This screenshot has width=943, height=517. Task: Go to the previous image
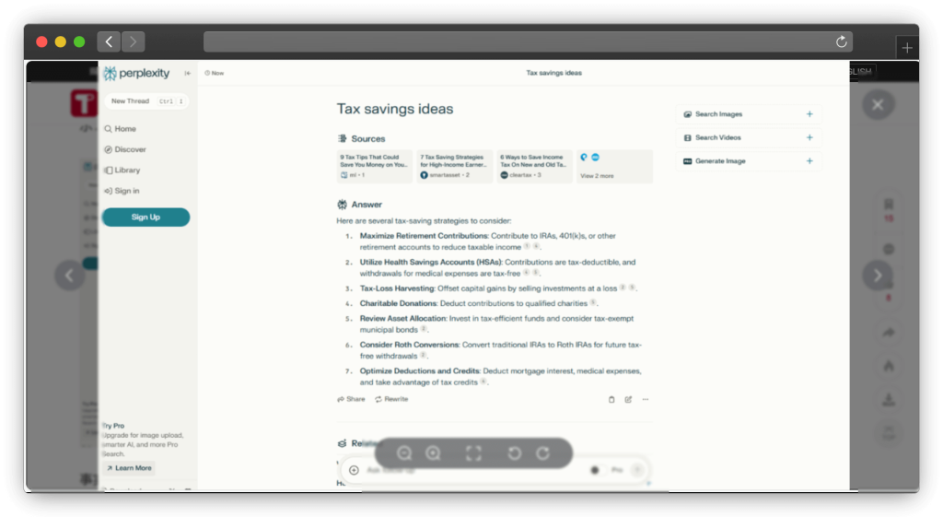coord(70,275)
